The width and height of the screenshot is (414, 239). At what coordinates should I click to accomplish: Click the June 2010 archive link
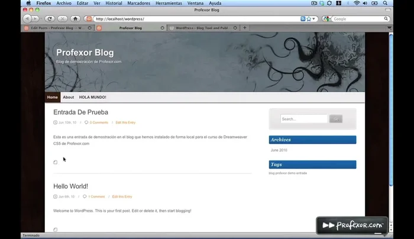tap(279, 150)
